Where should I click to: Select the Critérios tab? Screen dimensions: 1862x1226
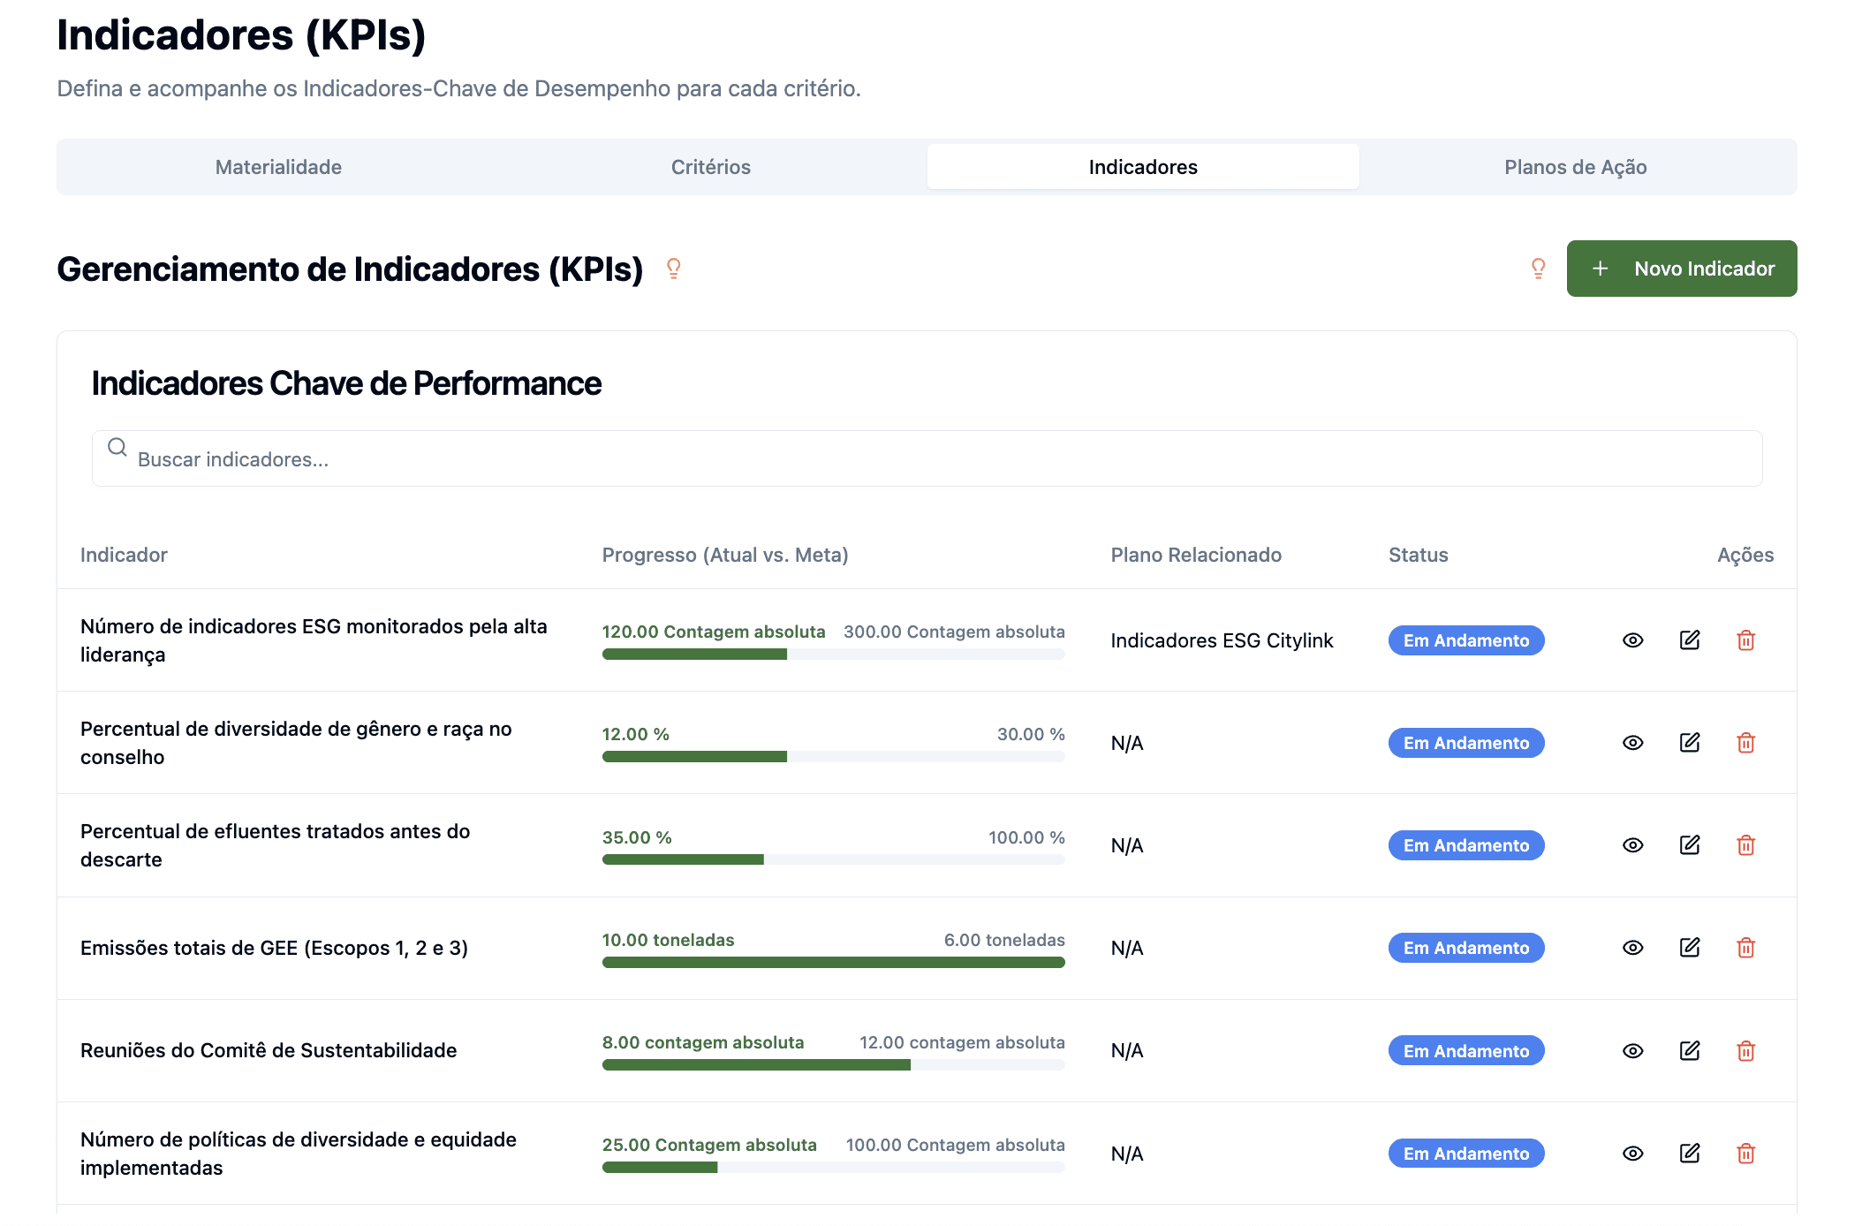710,167
